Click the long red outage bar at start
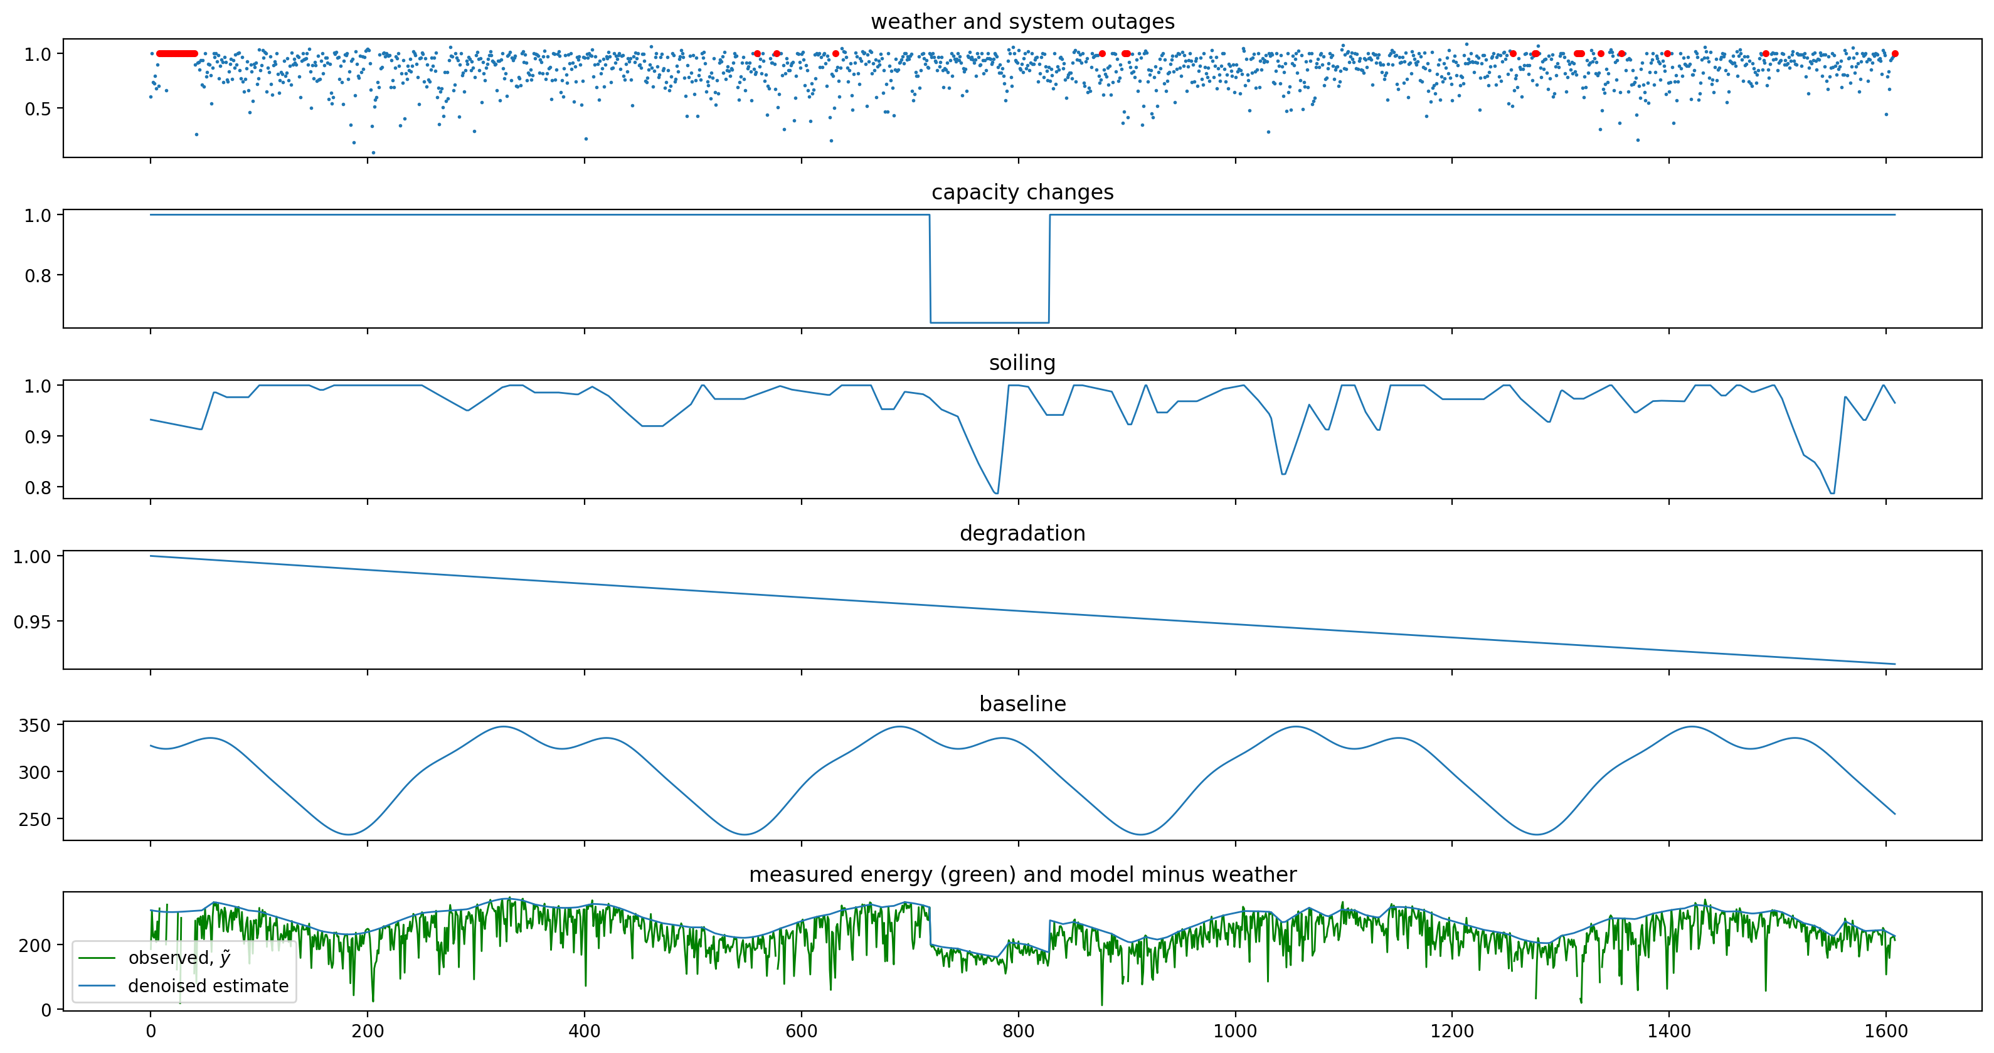The image size is (1994, 1053). pyautogui.click(x=176, y=53)
